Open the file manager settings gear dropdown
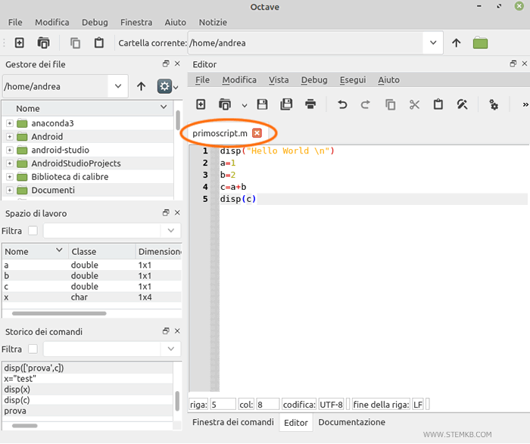This screenshot has width=530, height=444. (167, 86)
